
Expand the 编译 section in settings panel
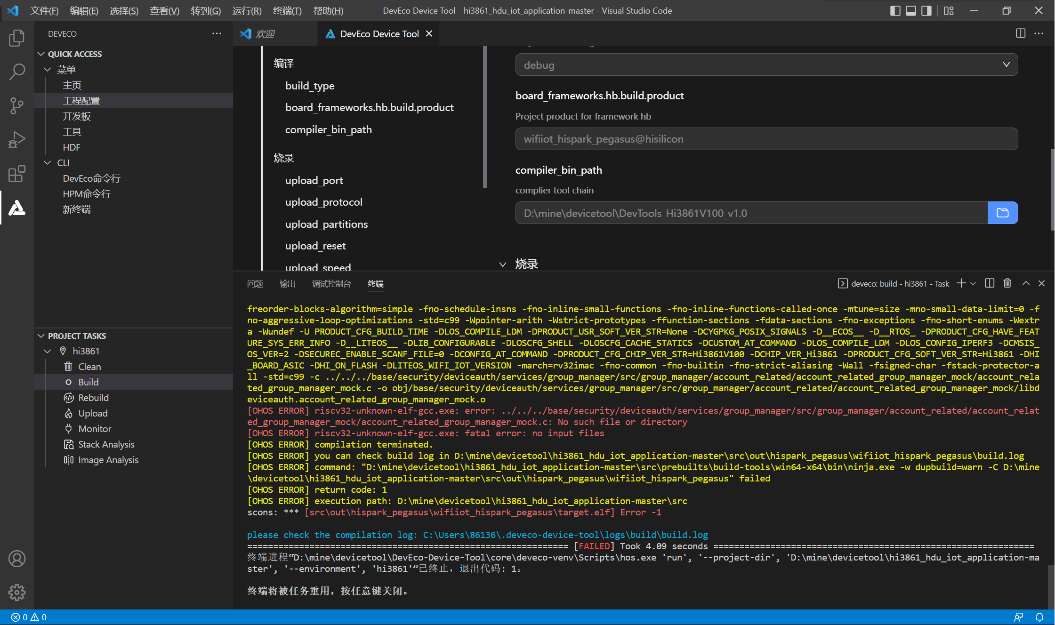[284, 63]
